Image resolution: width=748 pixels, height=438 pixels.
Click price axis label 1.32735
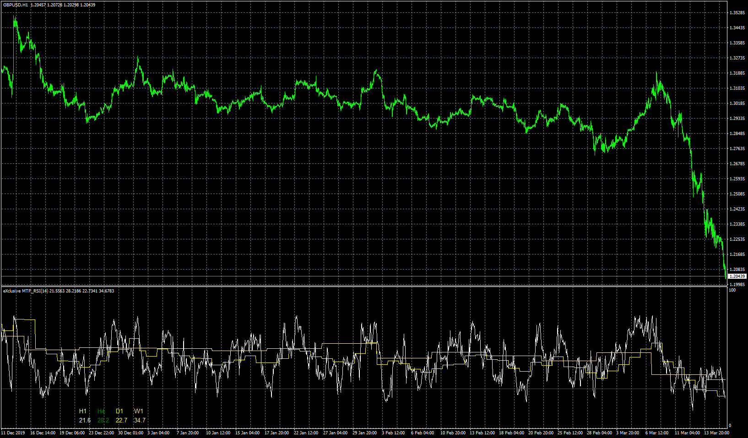736,58
